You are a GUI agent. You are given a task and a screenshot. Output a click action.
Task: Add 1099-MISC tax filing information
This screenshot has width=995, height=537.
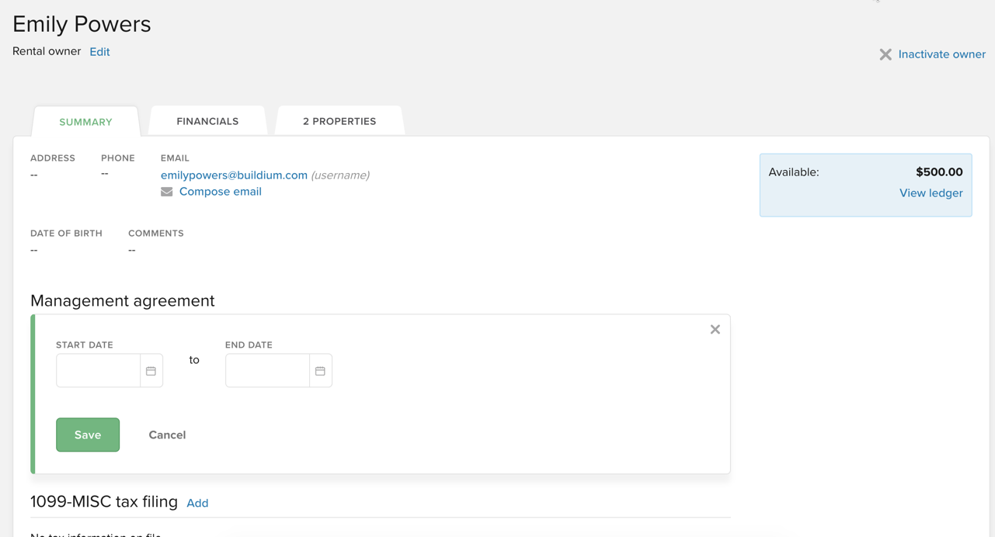(197, 503)
